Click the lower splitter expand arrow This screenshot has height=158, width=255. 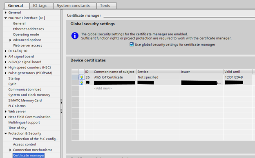tap(61, 112)
